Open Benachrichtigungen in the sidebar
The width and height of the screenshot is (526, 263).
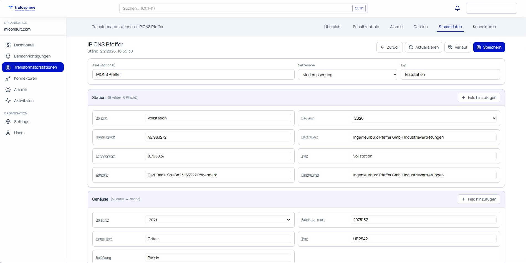click(32, 56)
